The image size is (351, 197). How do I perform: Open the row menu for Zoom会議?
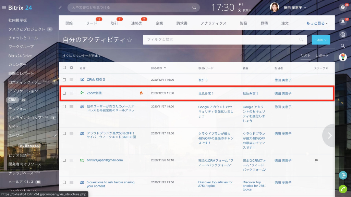pos(71,93)
